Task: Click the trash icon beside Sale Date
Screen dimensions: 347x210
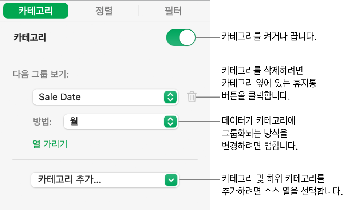Action: click(x=192, y=97)
